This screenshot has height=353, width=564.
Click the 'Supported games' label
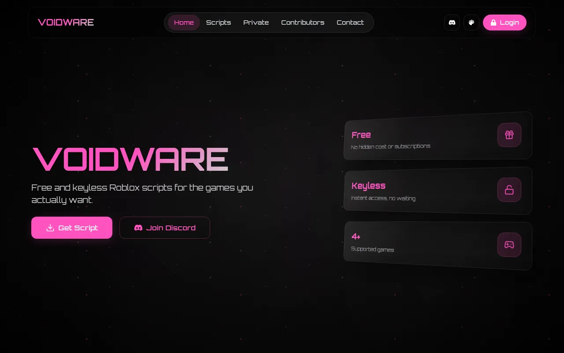(373, 249)
